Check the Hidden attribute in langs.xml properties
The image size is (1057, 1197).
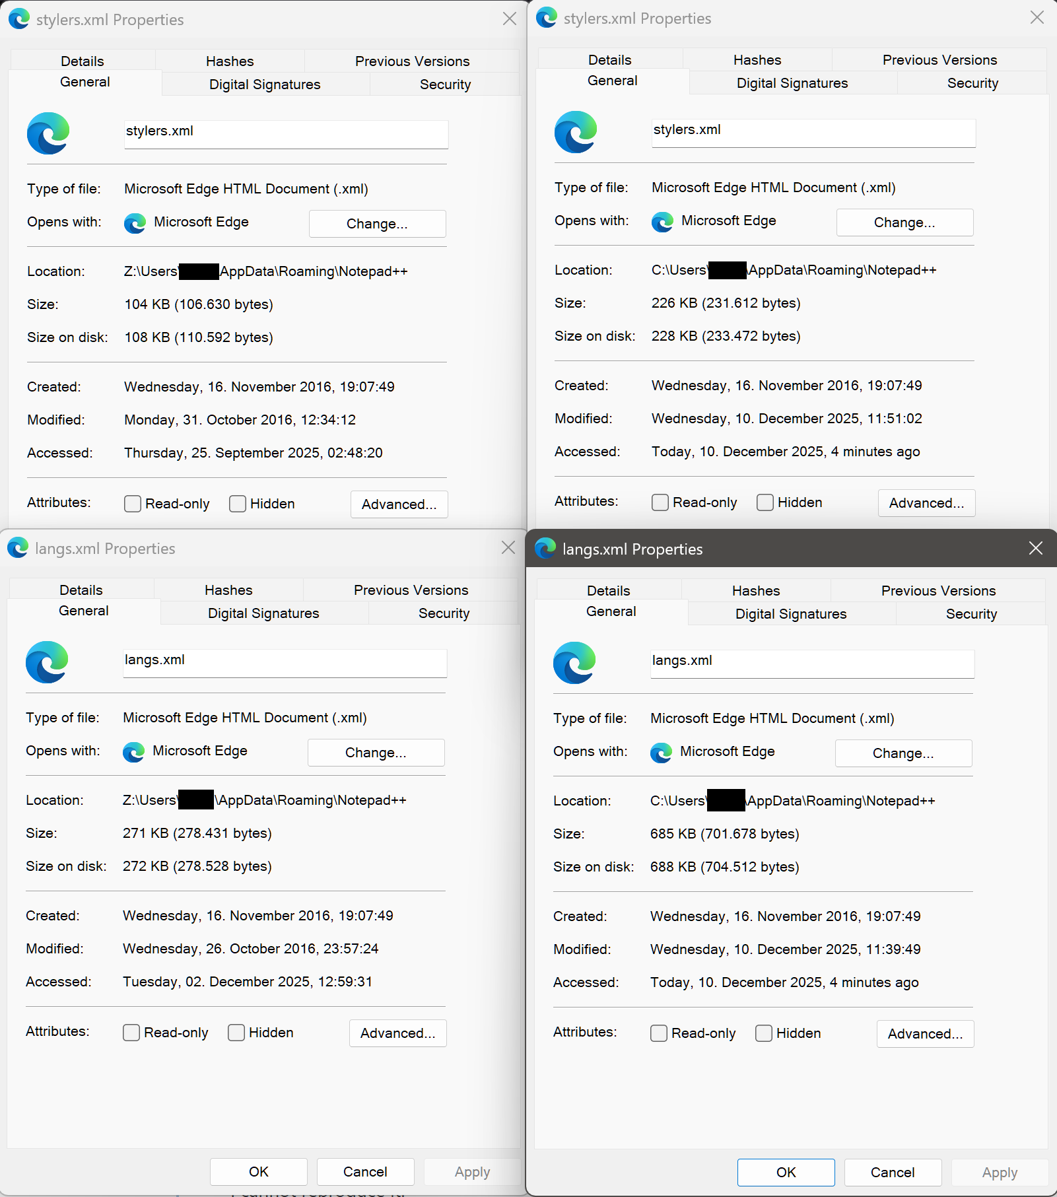[236, 1032]
